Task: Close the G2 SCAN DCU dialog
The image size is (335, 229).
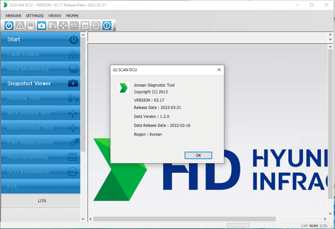Action: coord(219,70)
